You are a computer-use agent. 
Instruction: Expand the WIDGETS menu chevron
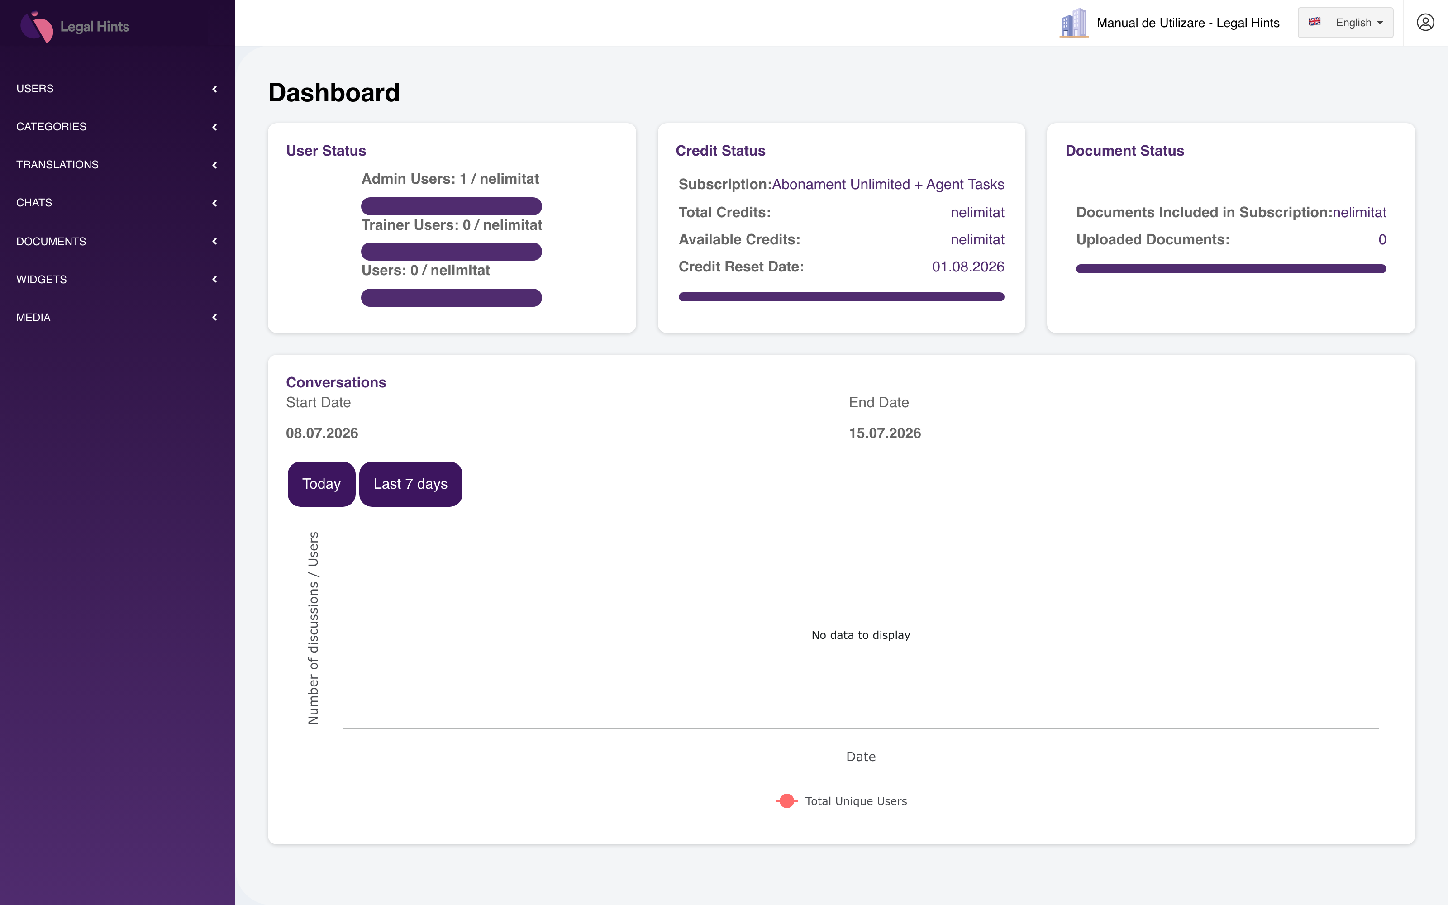click(x=215, y=280)
